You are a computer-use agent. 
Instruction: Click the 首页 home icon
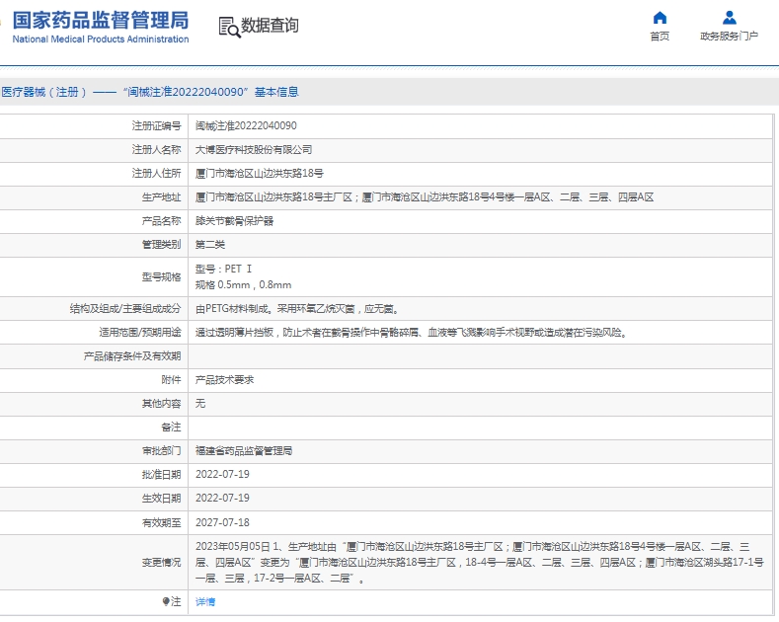click(660, 18)
